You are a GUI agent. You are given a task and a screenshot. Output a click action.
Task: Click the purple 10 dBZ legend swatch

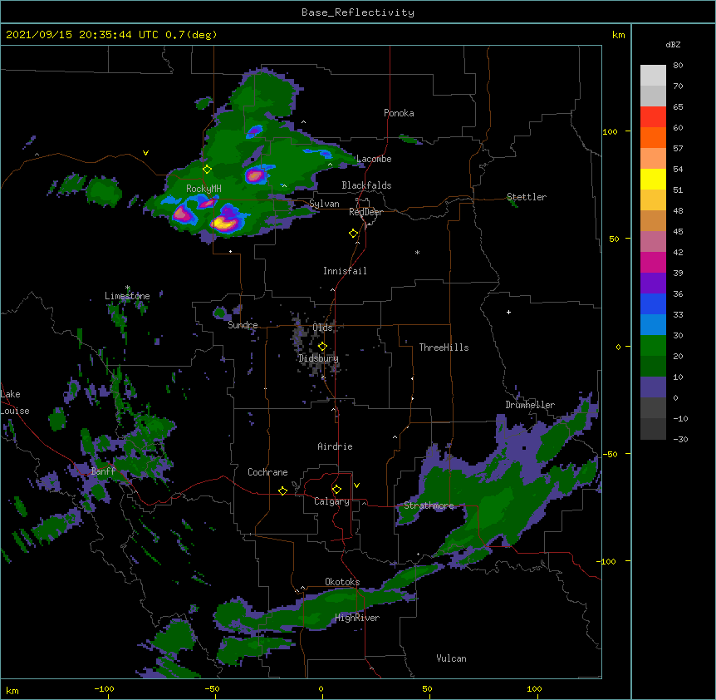[653, 387]
